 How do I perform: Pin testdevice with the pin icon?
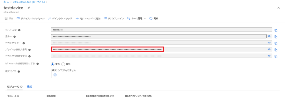29,8
